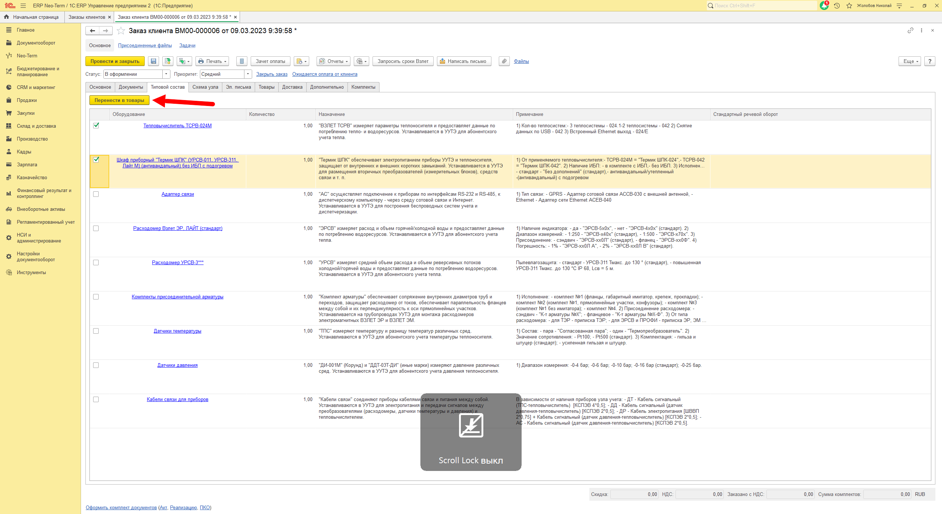Open the create-based-on dropdown
This screenshot has height=514, width=942.
click(x=184, y=61)
